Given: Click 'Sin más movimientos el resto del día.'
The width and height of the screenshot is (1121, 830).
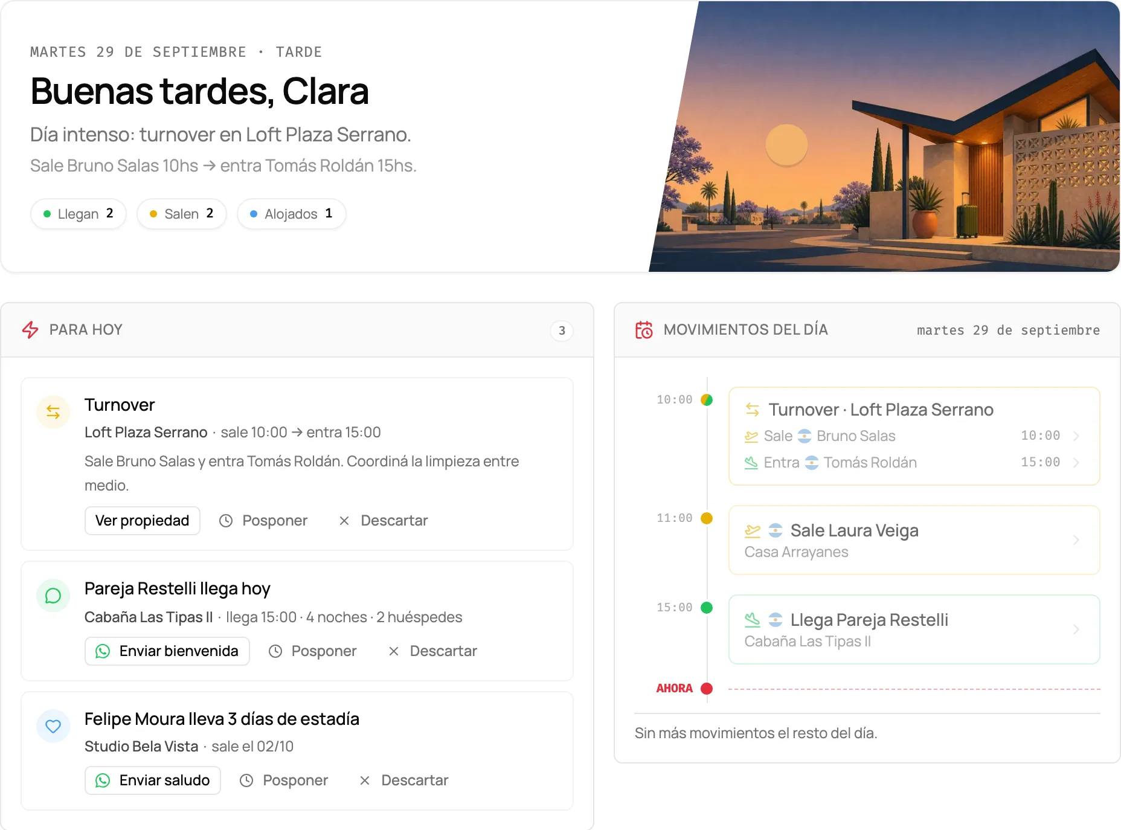Looking at the screenshot, I should 756,733.
